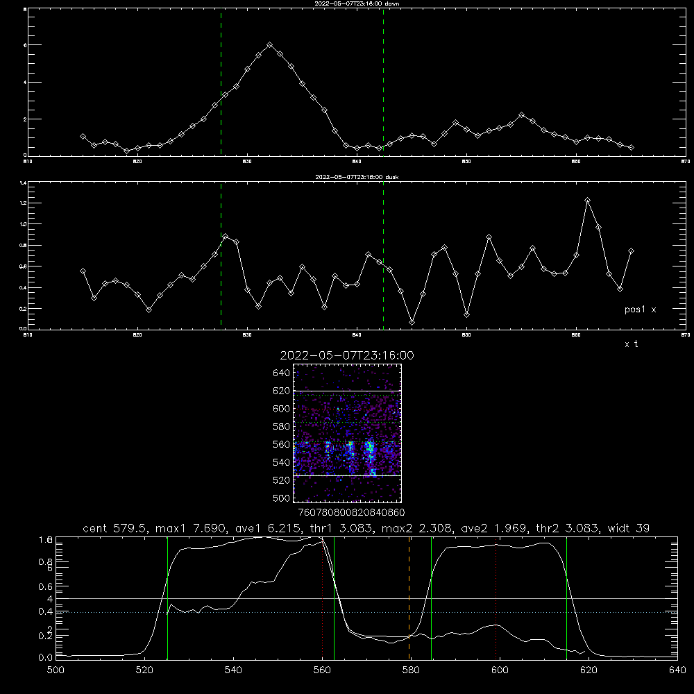Click the left green dashed line in dawn plot
Image resolution: width=694 pixels, height=694 pixels.
pyautogui.click(x=221, y=83)
